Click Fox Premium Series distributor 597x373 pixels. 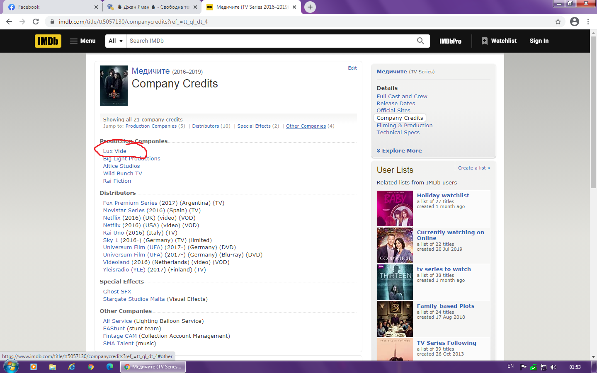tap(130, 203)
